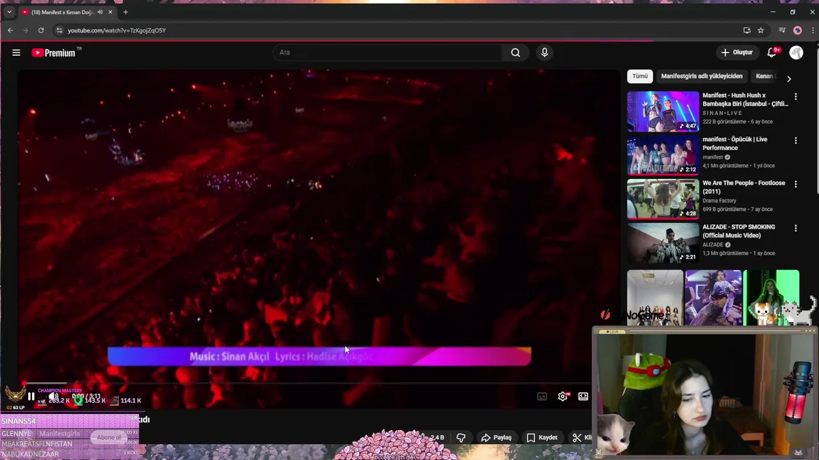Mute the tab via speaker icon

pyautogui.click(x=100, y=11)
